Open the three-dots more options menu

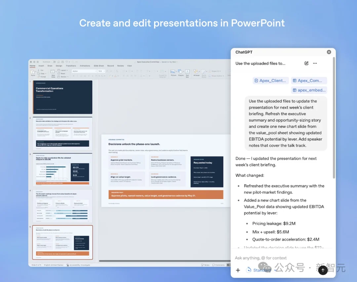(315, 63)
